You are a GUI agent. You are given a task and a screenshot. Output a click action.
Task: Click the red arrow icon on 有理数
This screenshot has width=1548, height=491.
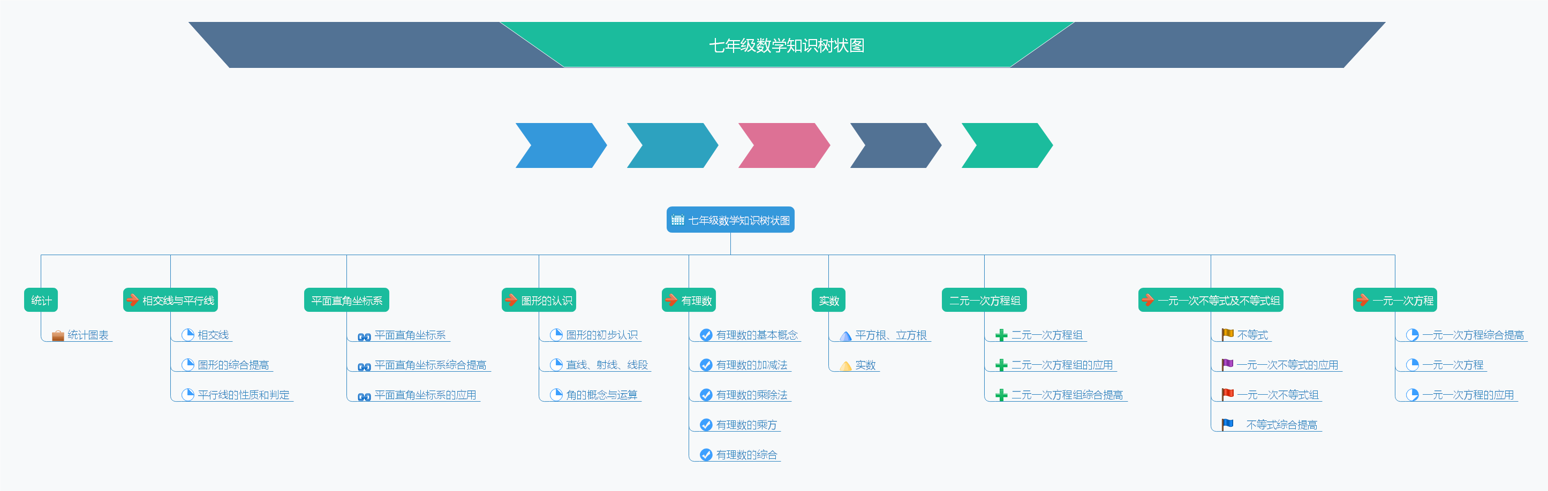pyautogui.click(x=671, y=300)
